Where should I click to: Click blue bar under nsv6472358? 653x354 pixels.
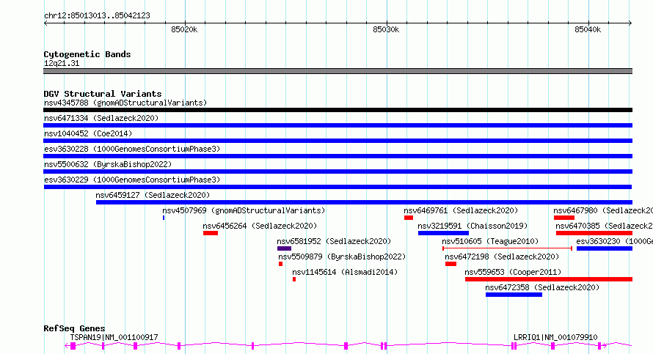pyautogui.click(x=514, y=295)
